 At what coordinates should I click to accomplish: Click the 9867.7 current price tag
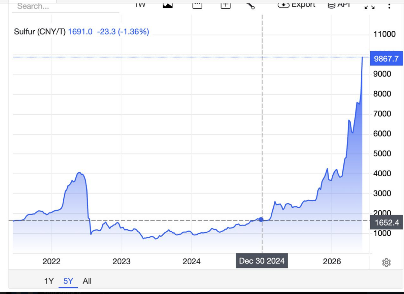tap(386, 59)
